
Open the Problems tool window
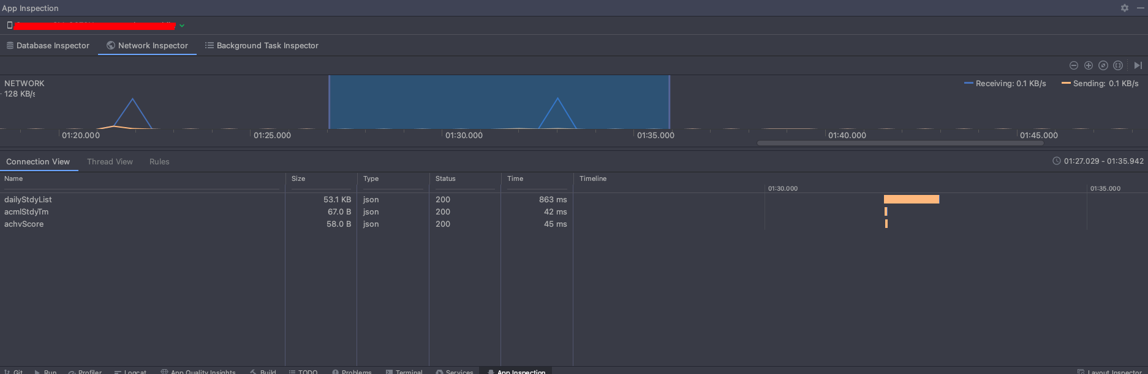click(x=352, y=371)
